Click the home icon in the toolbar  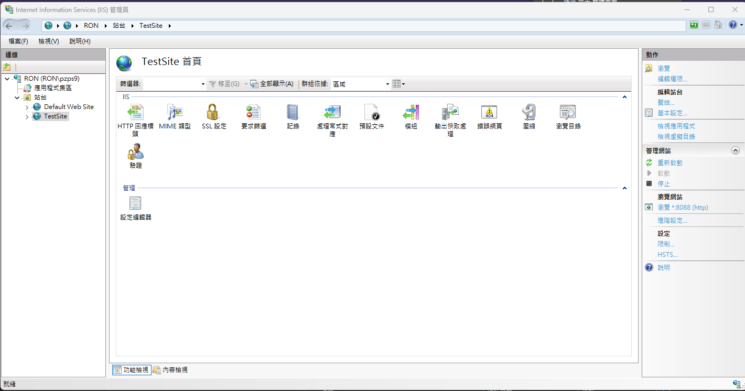(x=718, y=25)
